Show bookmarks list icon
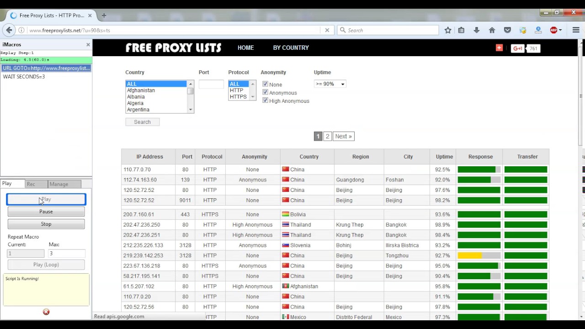Screen dimensions: 585x329 [x=461, y=30]
